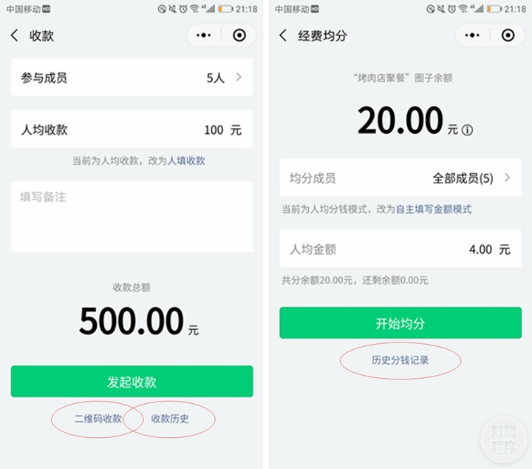Go back from the 经费均分 page
Image resolution: width=532 pixels, height=469 pixels.
pos(283,36)
